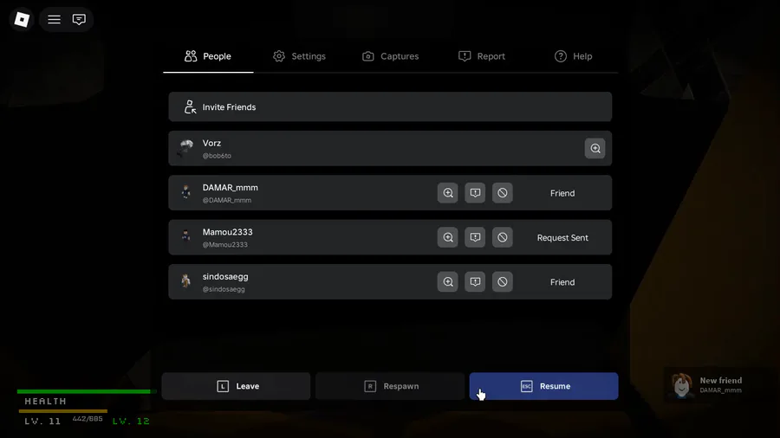The height and width of the screenshot is (438, 780).
Task: Click Vorz's avatar thumbnail
Action: click(x=186, y=148)
